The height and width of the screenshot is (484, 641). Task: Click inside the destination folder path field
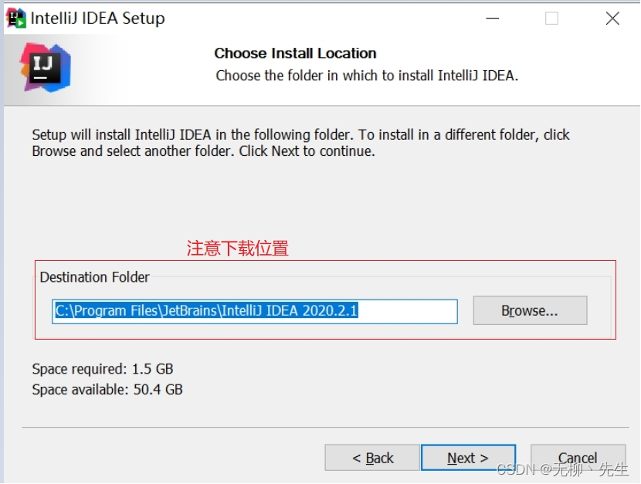[255, 311]
